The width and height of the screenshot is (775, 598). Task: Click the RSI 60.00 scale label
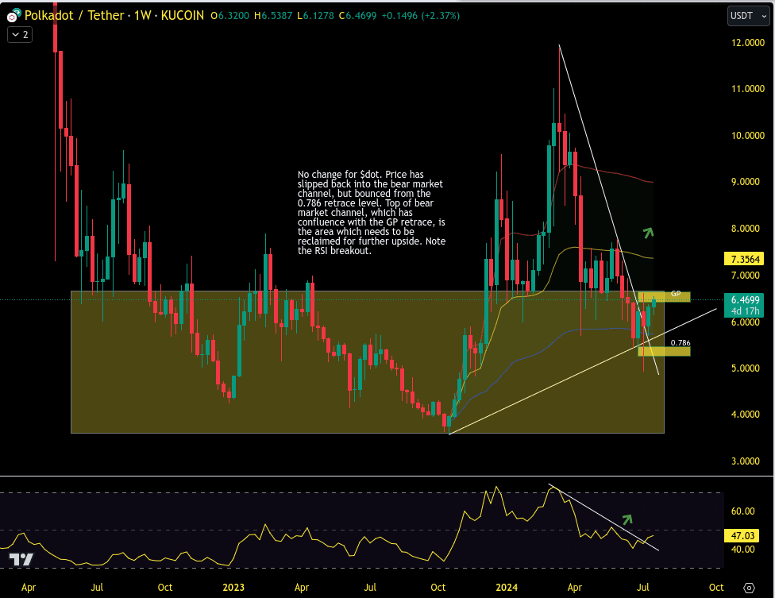[x=743, y=511]
